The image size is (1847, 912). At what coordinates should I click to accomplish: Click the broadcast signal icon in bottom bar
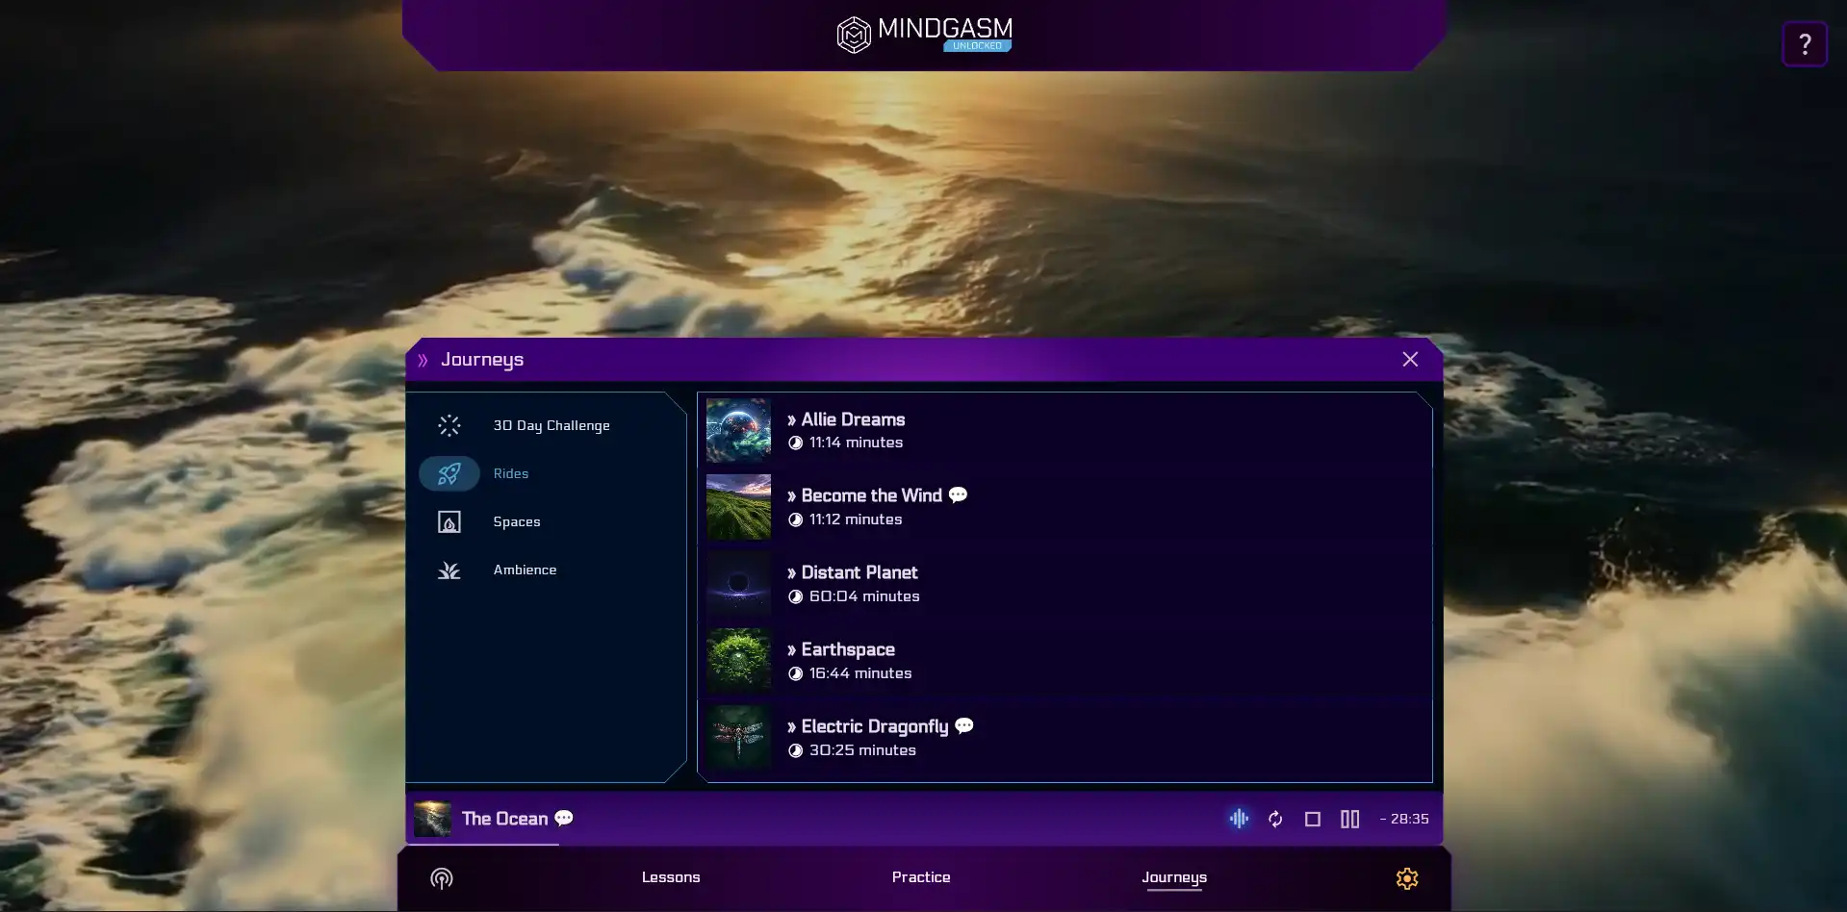pyautogui.click(x=442, y=878)
